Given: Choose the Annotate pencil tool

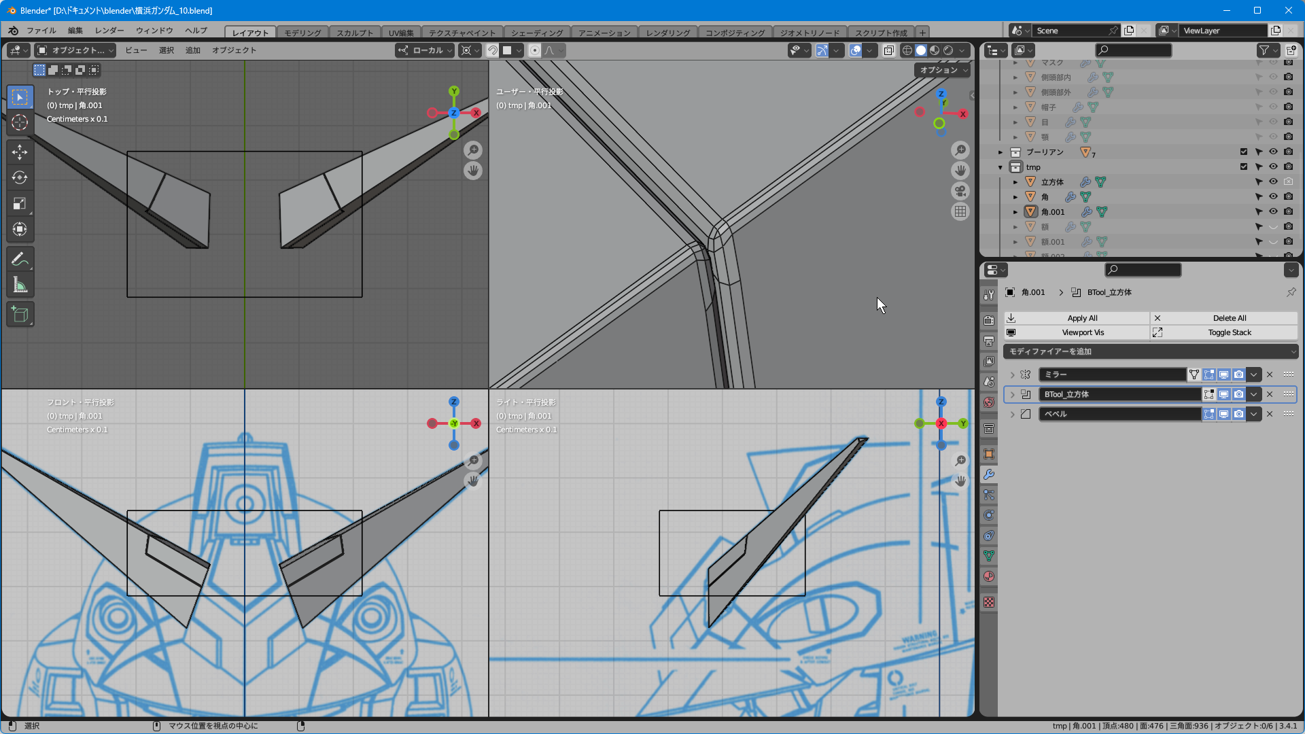Looking at the screenshot, I should (20, 259).
